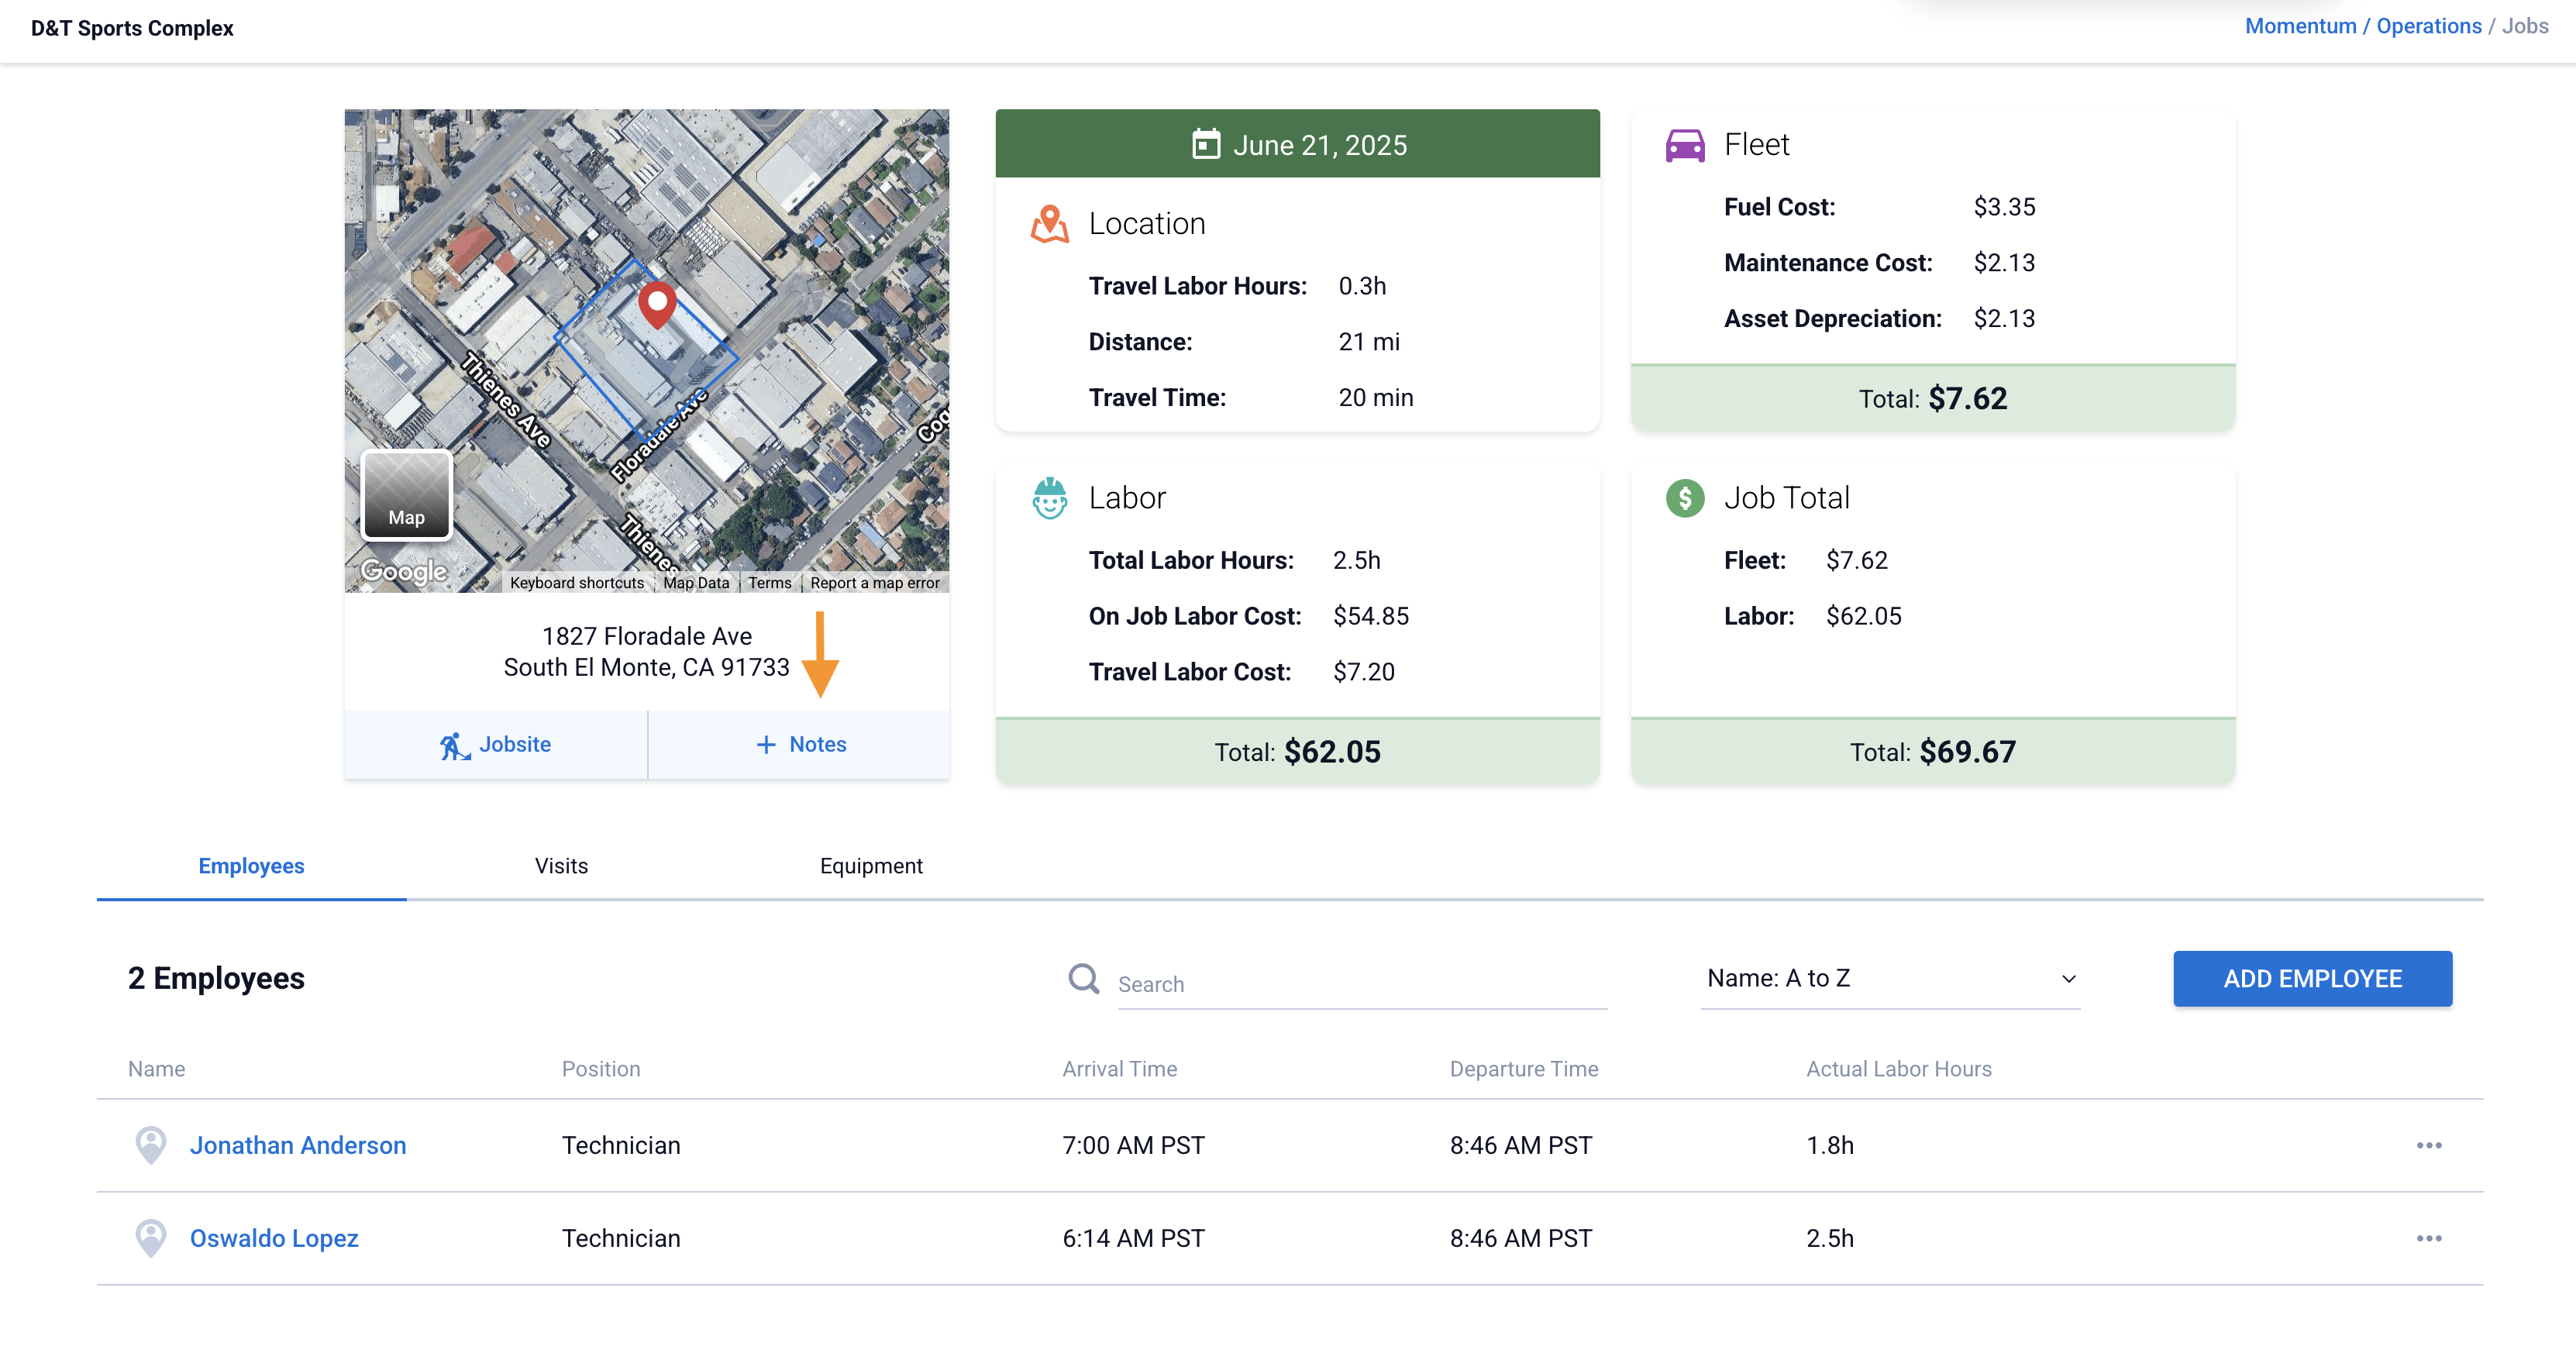
Task: Click the Location map pin icon
Action: [1049, 224]
